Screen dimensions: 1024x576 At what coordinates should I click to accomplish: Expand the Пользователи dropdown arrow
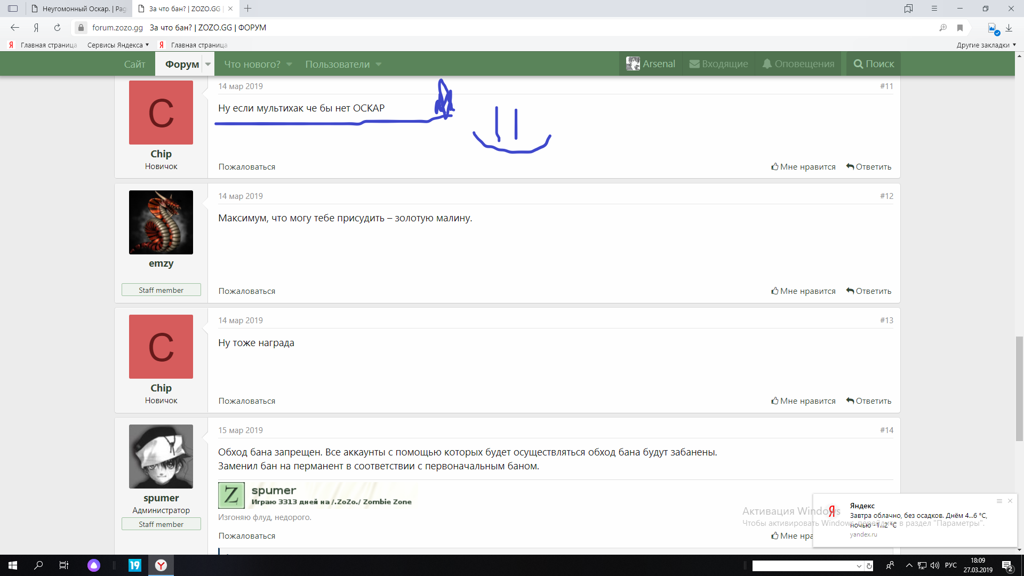tap(379, 65)
